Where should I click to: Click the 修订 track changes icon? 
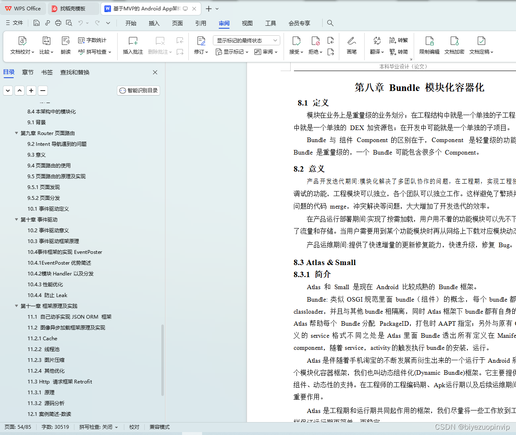click(x=201, y=41)
